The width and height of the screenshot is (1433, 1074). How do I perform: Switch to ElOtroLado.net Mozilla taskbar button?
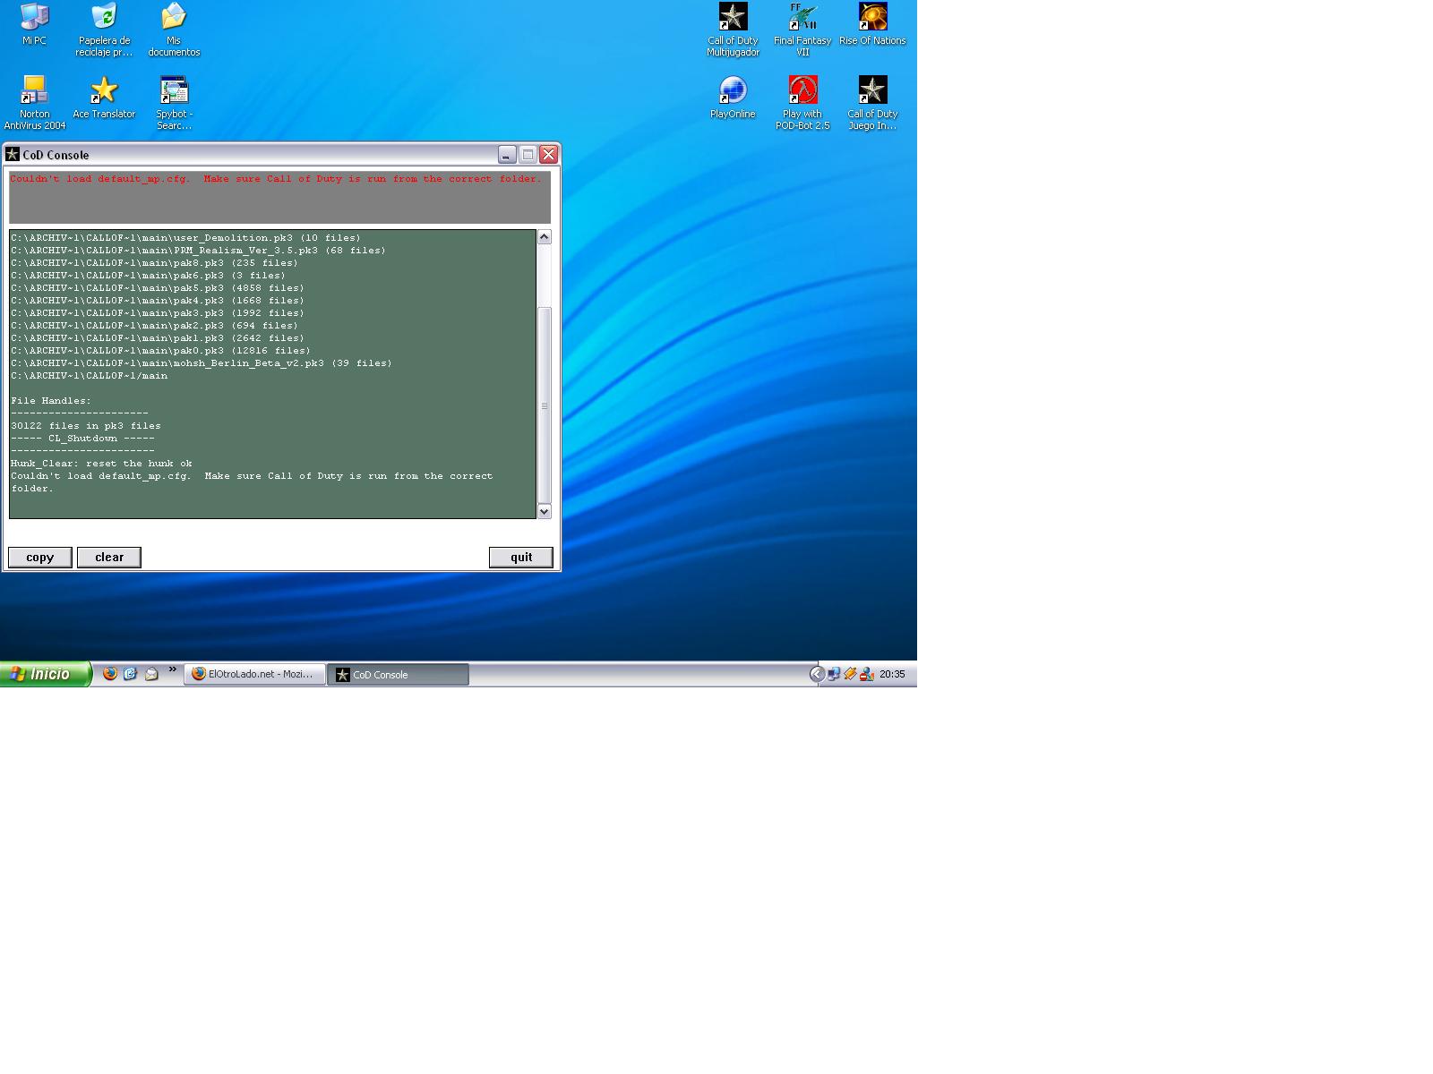[254, 674]
